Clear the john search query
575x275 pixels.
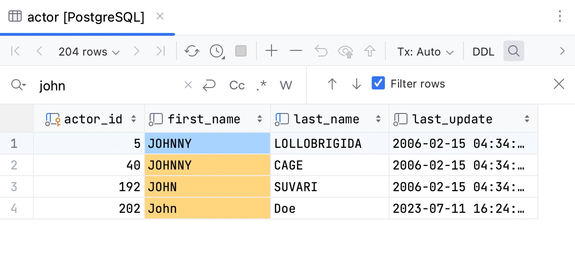pyautogui.click(x=188, y=85)
